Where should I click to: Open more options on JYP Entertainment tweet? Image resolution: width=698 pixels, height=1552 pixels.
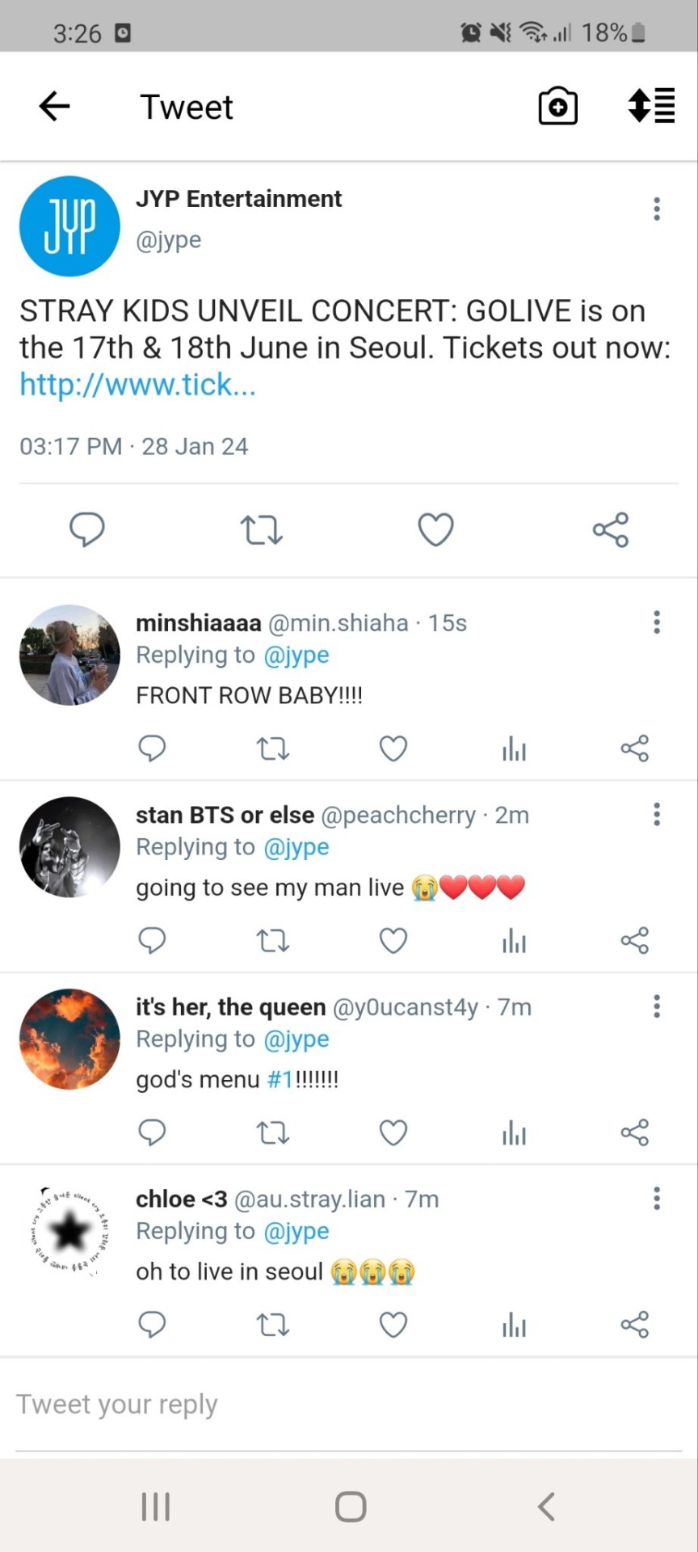657,209
